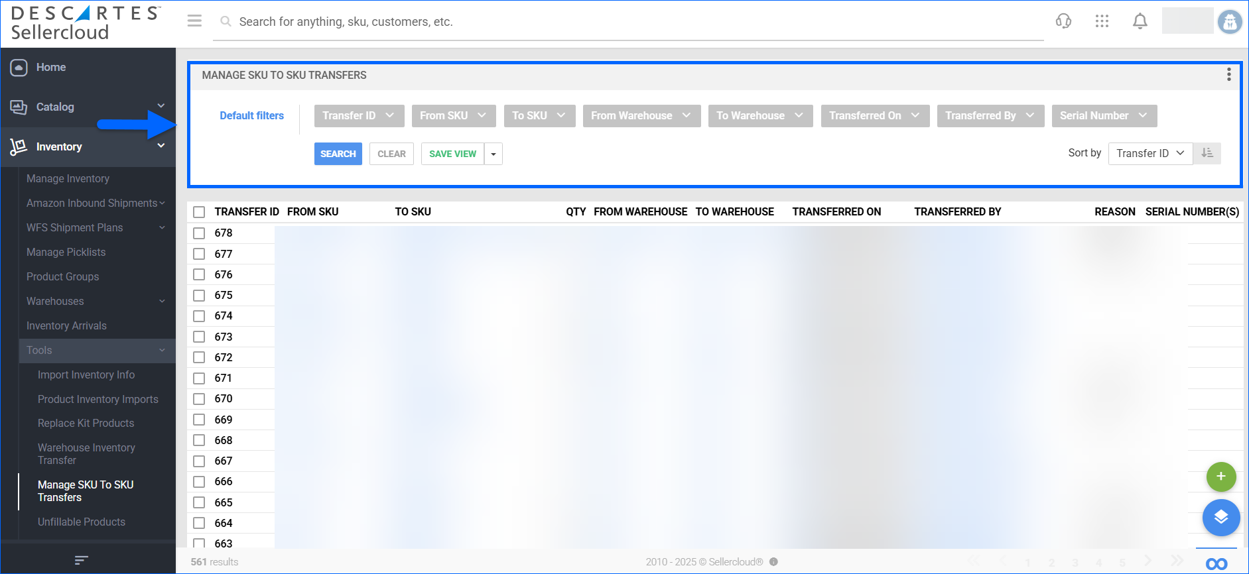
Task: Open the user profile avatar
Action: (1229, 22)
